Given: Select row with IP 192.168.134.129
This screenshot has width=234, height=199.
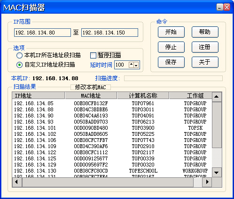Looking at the screenshot, I should click(112, 165).
